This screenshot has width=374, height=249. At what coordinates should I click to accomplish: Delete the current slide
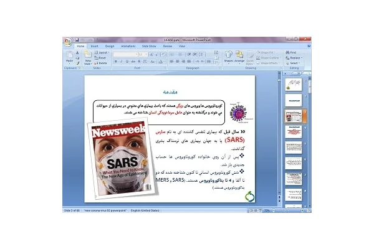[100, 63]
